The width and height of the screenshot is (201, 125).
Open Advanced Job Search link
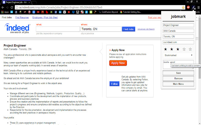(x=146, y=29)
